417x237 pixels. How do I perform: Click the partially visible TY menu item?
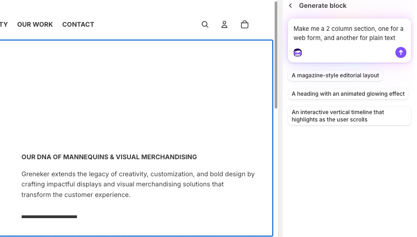click(4, 24)
